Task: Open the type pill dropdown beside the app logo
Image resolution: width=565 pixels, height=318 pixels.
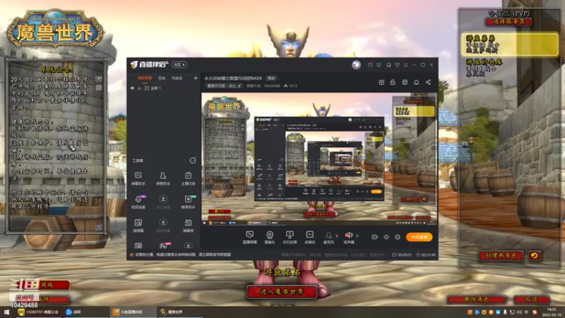Action: click(x=179, y=64)
